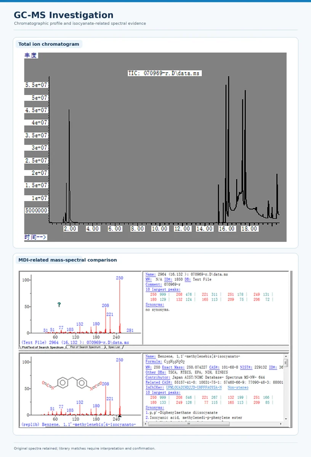Click the 'no synonyms.' text
This screenshot has height=457, width=311.
pos(158,310)
